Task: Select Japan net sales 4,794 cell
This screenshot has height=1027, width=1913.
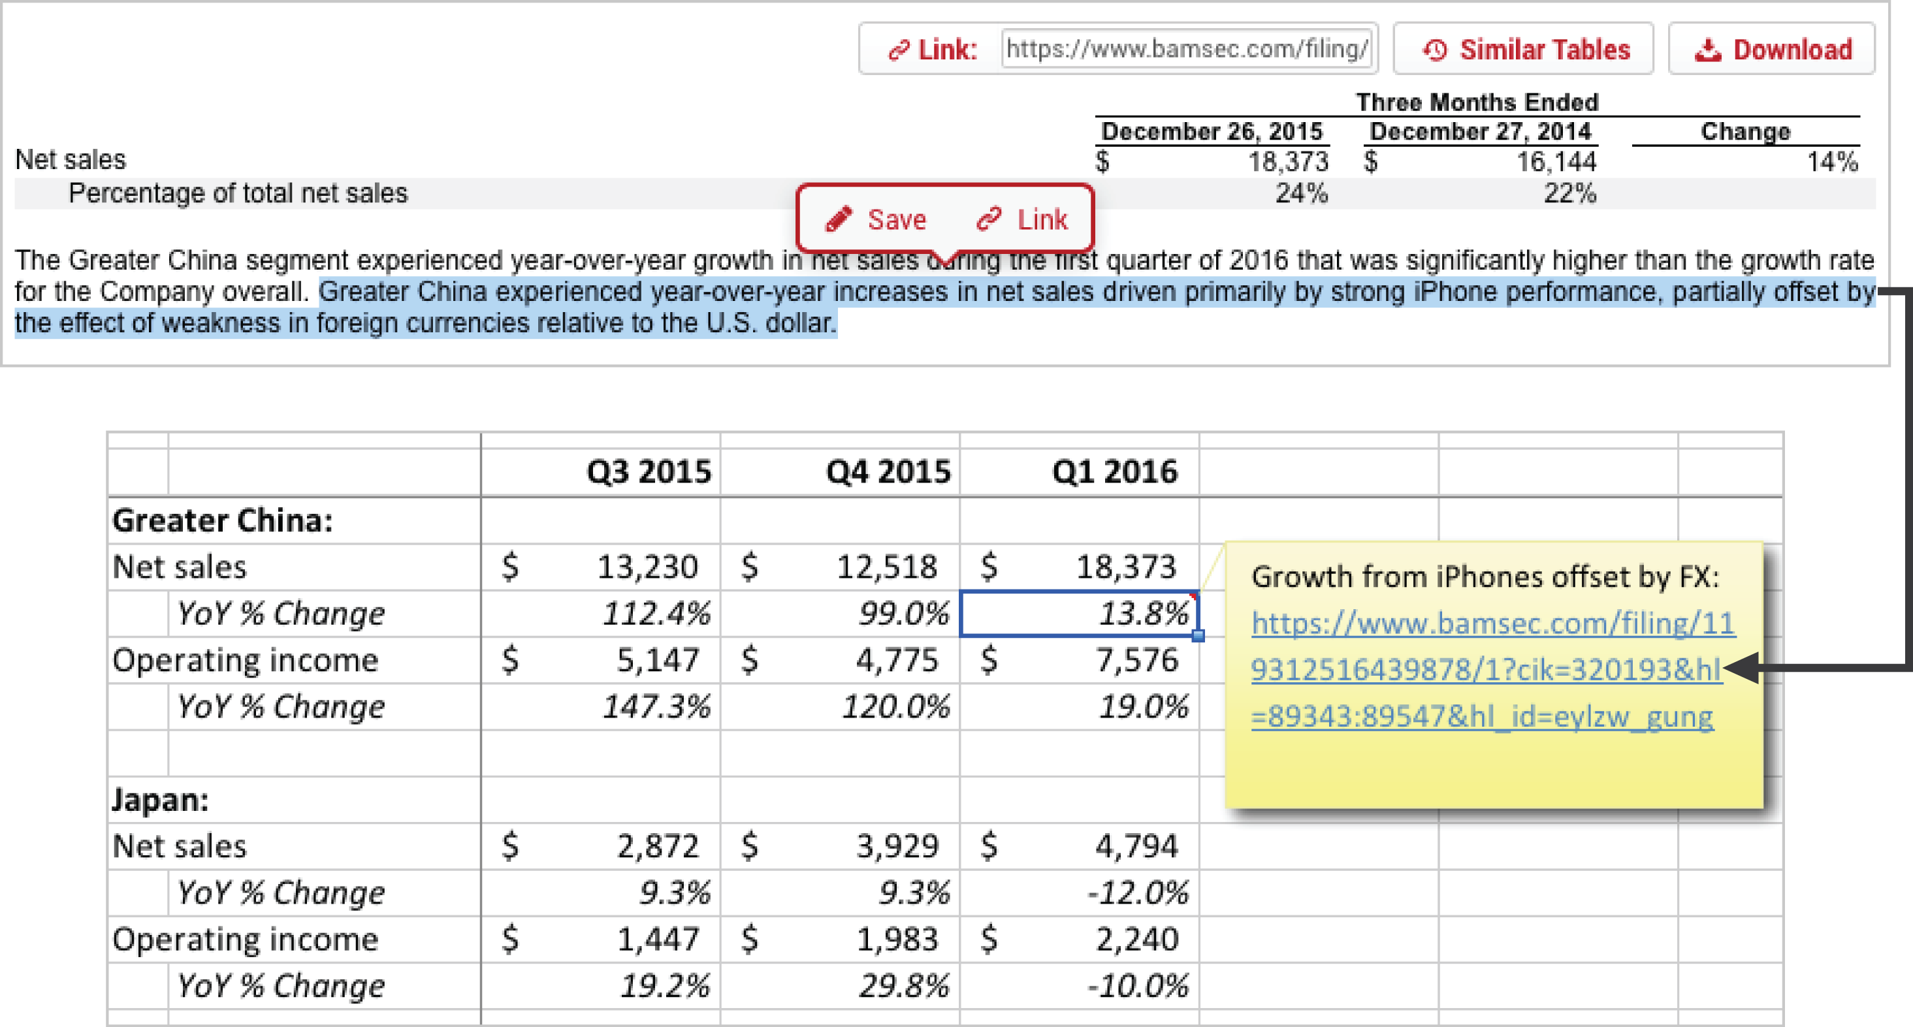Action: point(1079,845)
